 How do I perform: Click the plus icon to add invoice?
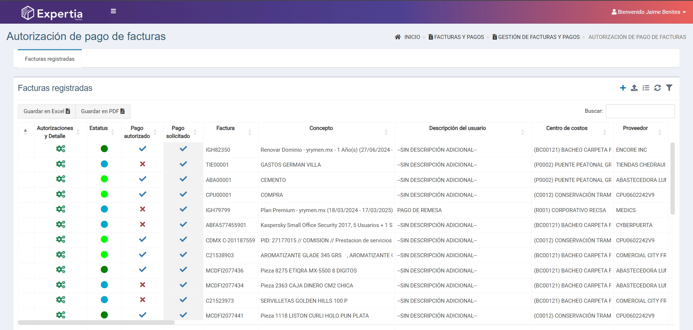tap(623, 88)
